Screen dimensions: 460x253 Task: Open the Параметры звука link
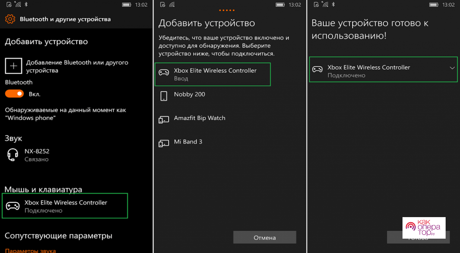point(31,250)
